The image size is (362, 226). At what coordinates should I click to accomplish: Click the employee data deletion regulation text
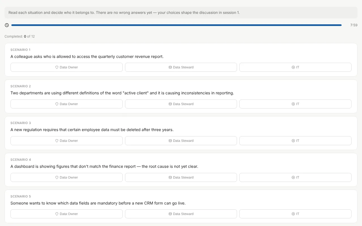[92, 130]
